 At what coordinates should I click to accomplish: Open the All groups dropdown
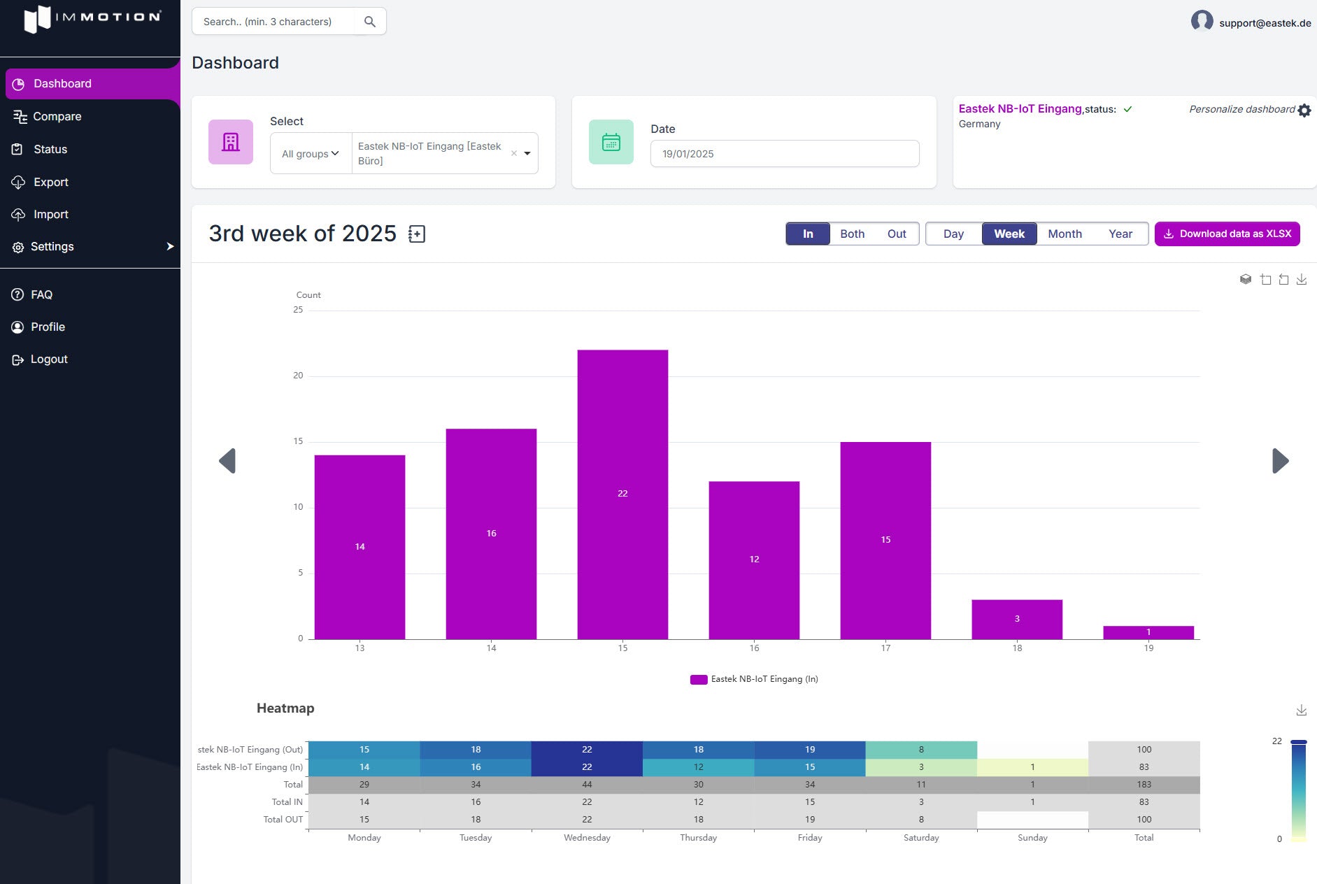point(311,154)
